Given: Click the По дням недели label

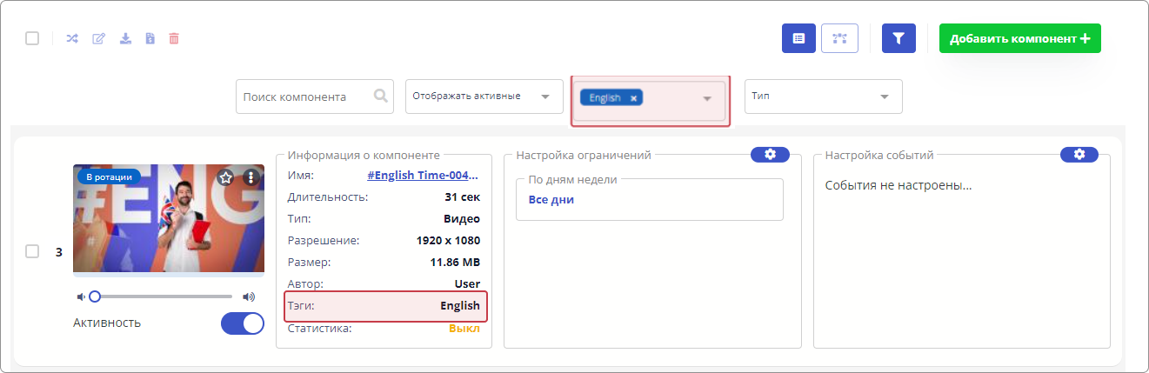Looking at the screenshot, I should pyautogui.click(x=573, y=179).
